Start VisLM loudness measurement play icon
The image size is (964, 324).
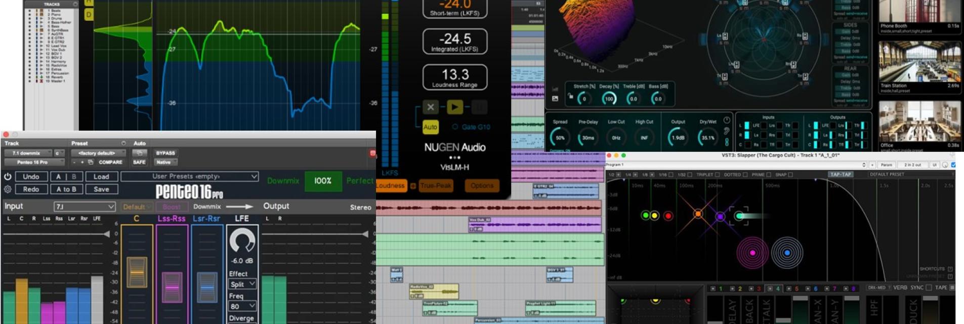(454, 107)
